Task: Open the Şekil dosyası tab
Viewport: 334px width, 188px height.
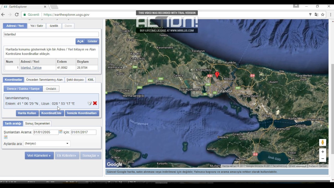Action: click(x=75, y=80)
